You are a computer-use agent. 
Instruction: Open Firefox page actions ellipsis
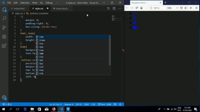177,8
